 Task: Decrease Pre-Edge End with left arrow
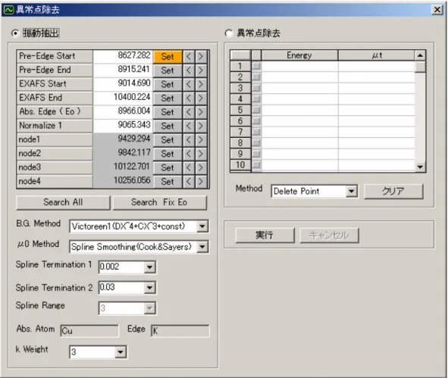pyautogui.click(x=189, y=70)
